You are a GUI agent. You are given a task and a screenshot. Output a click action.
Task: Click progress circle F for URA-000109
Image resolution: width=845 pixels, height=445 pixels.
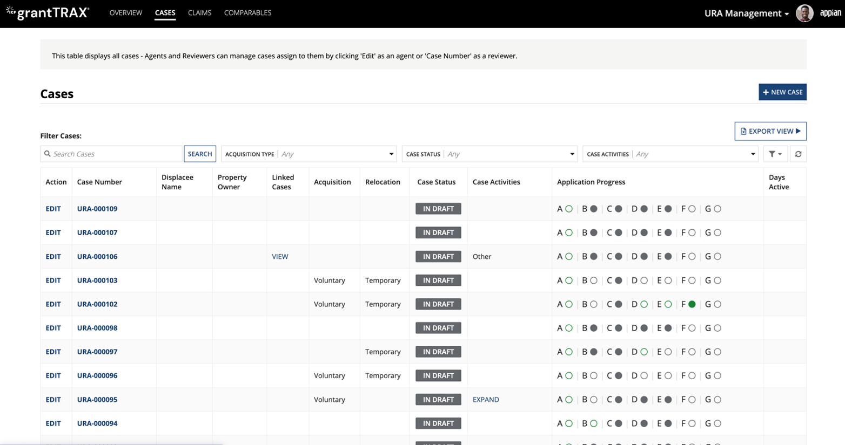(x=692, y=209)
